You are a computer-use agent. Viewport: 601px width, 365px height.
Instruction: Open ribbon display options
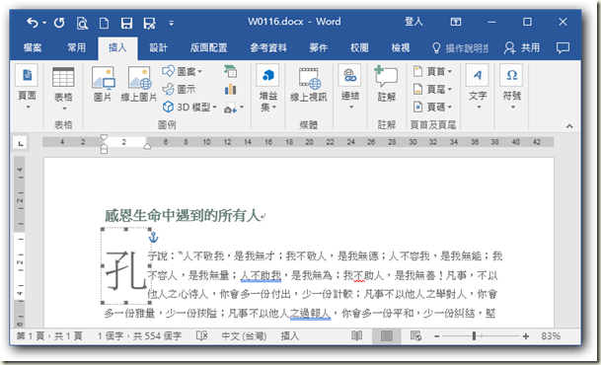click(x=455, y=22)
